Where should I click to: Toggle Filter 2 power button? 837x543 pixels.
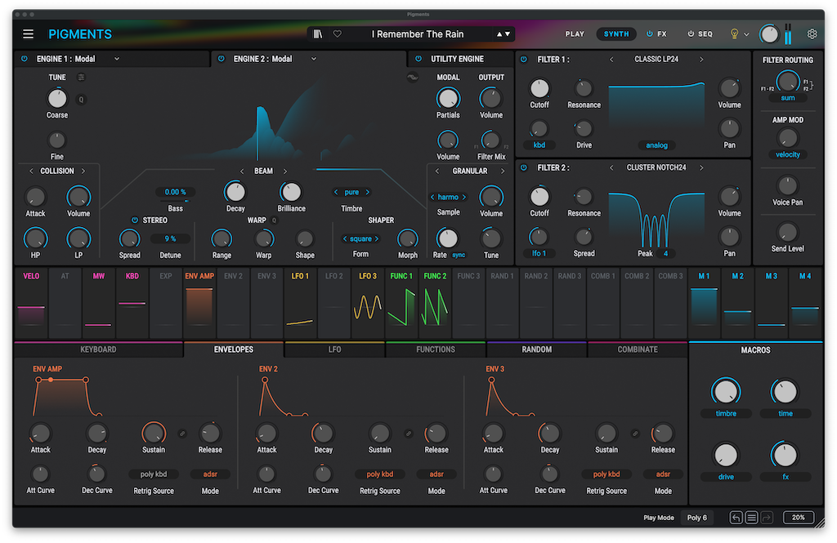(x=524, y=167)
